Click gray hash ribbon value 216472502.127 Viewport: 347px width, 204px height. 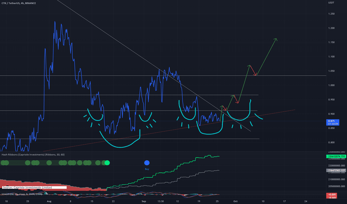[x=336, y=171]
